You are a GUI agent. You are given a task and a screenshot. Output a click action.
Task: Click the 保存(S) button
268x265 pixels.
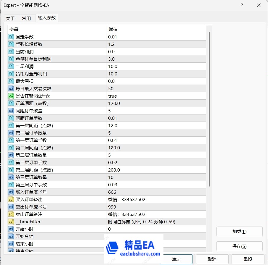click(x=239, y=246)
